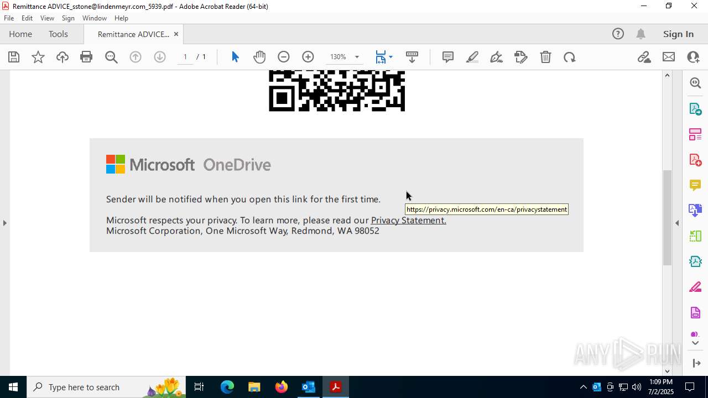Open Outlook from the taskbar

tap(308, 387)
